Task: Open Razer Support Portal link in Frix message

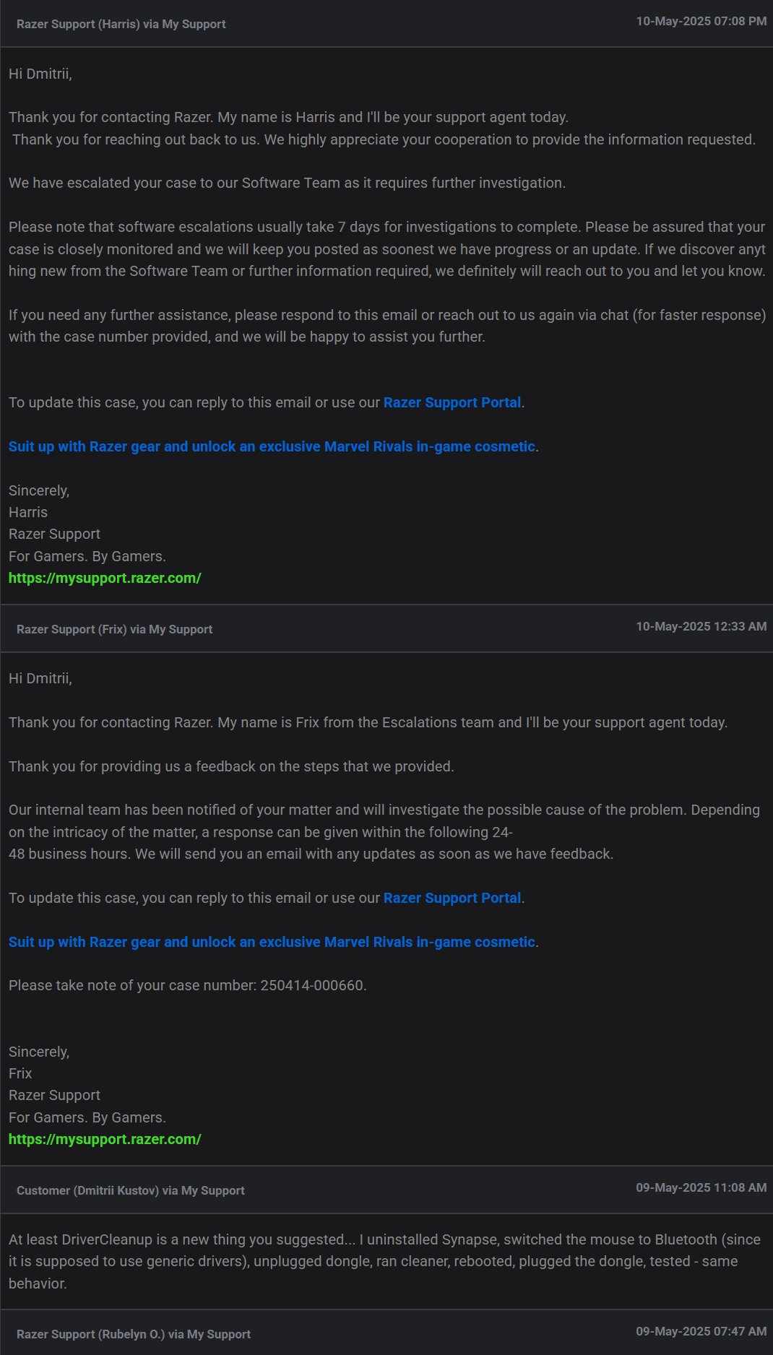Action: coord(452,898)
